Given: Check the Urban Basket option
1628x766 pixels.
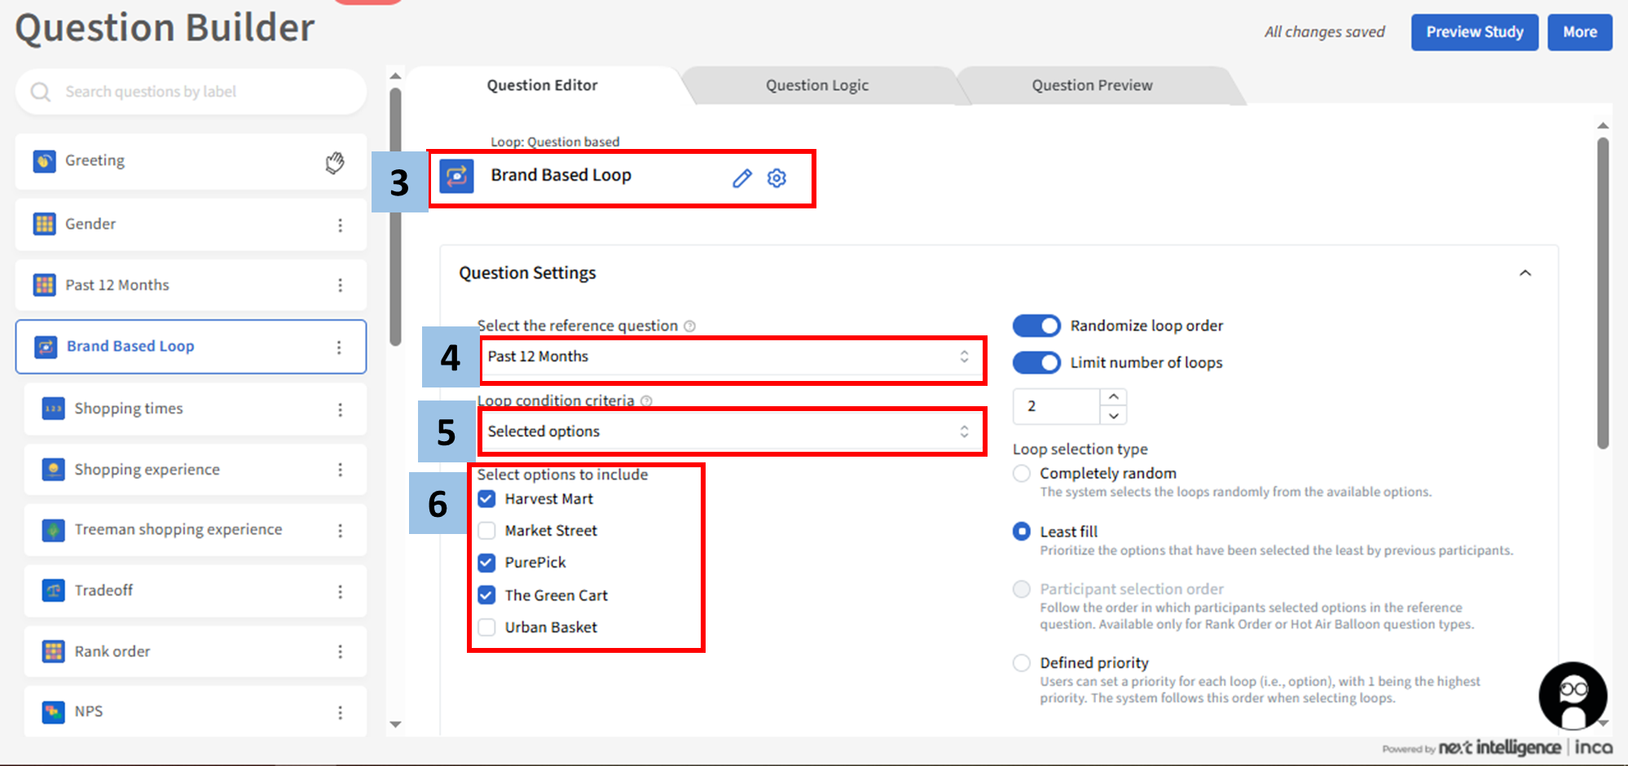Looking at the screenshot, I should point(486,628).
